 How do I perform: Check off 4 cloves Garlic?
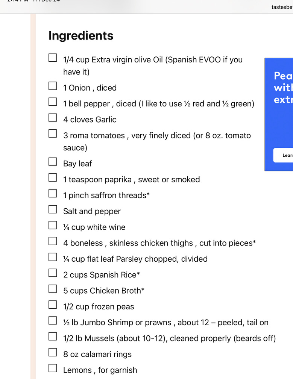pyautogui.click(x=53, y=118)
